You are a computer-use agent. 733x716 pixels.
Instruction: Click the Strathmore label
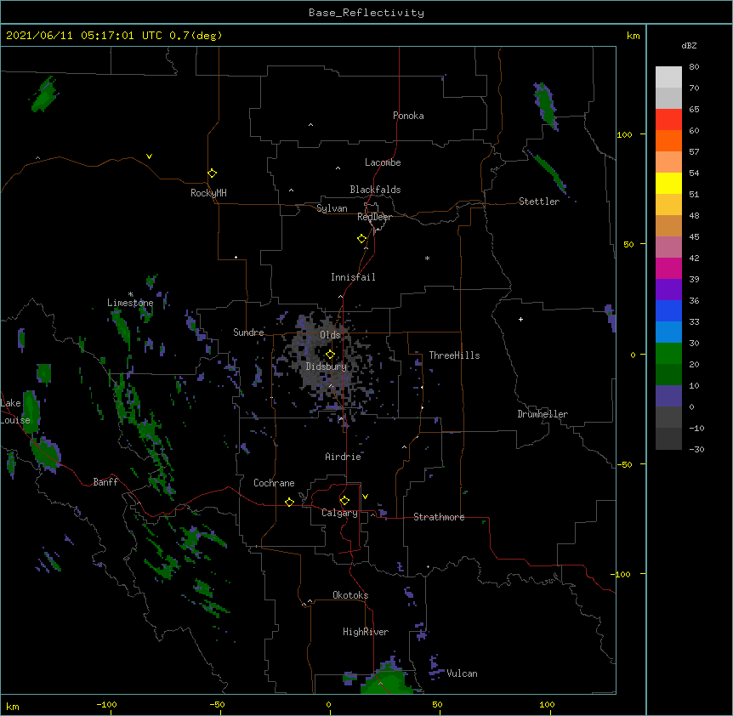pos(439,517)
